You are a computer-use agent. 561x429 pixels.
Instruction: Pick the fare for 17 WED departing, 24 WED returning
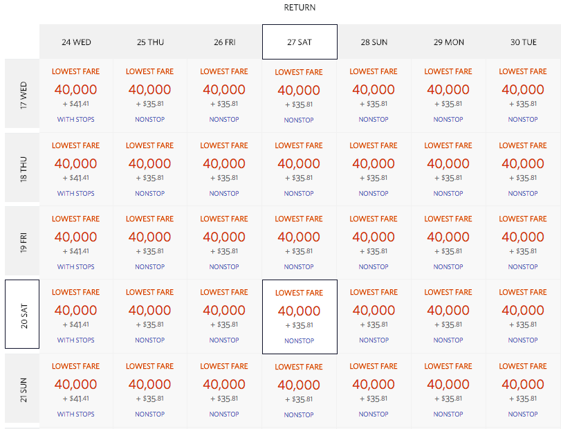click(76, 90)
